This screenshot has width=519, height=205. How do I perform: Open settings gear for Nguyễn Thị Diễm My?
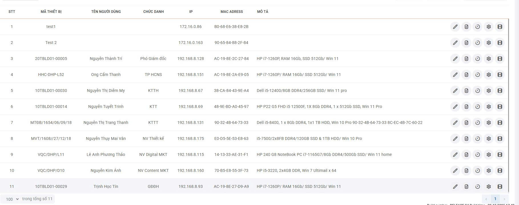point(488,91)
